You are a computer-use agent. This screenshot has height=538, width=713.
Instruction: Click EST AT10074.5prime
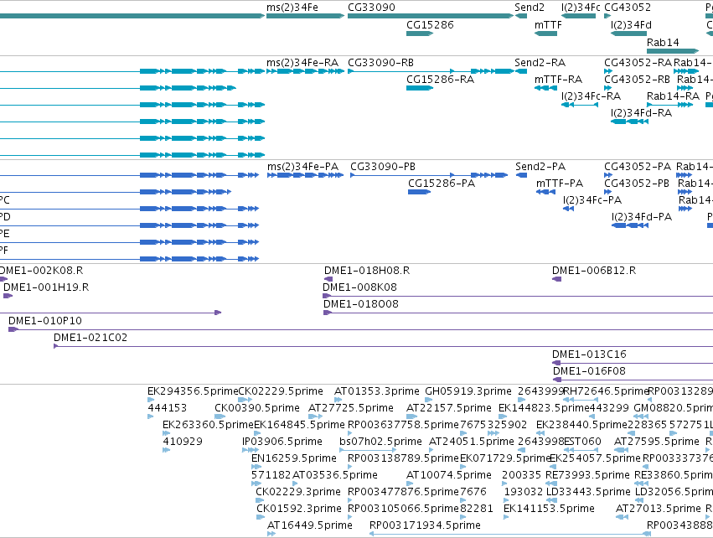(410, 484)
